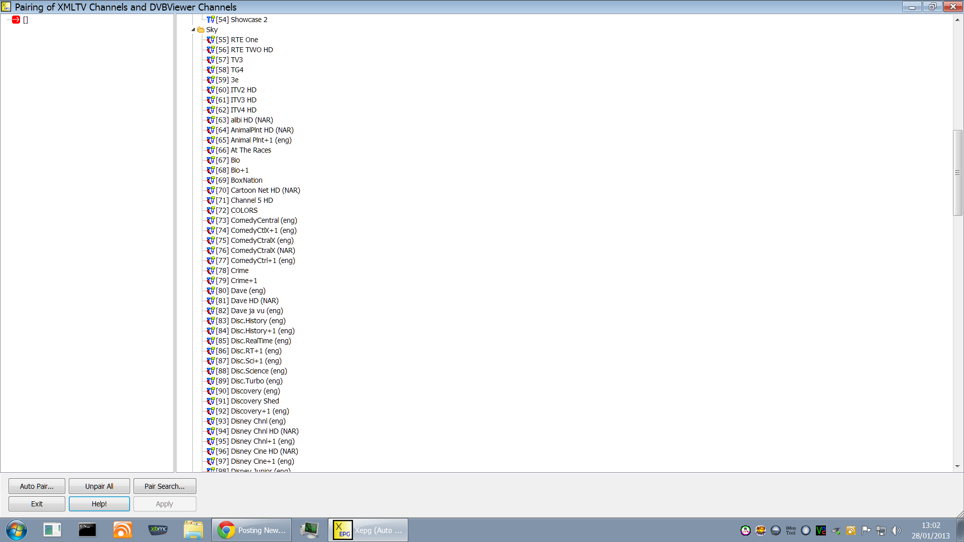This screenshot has height=542, width=964.
Task: Open the XBMC taskbar icon
Action: 158,530
